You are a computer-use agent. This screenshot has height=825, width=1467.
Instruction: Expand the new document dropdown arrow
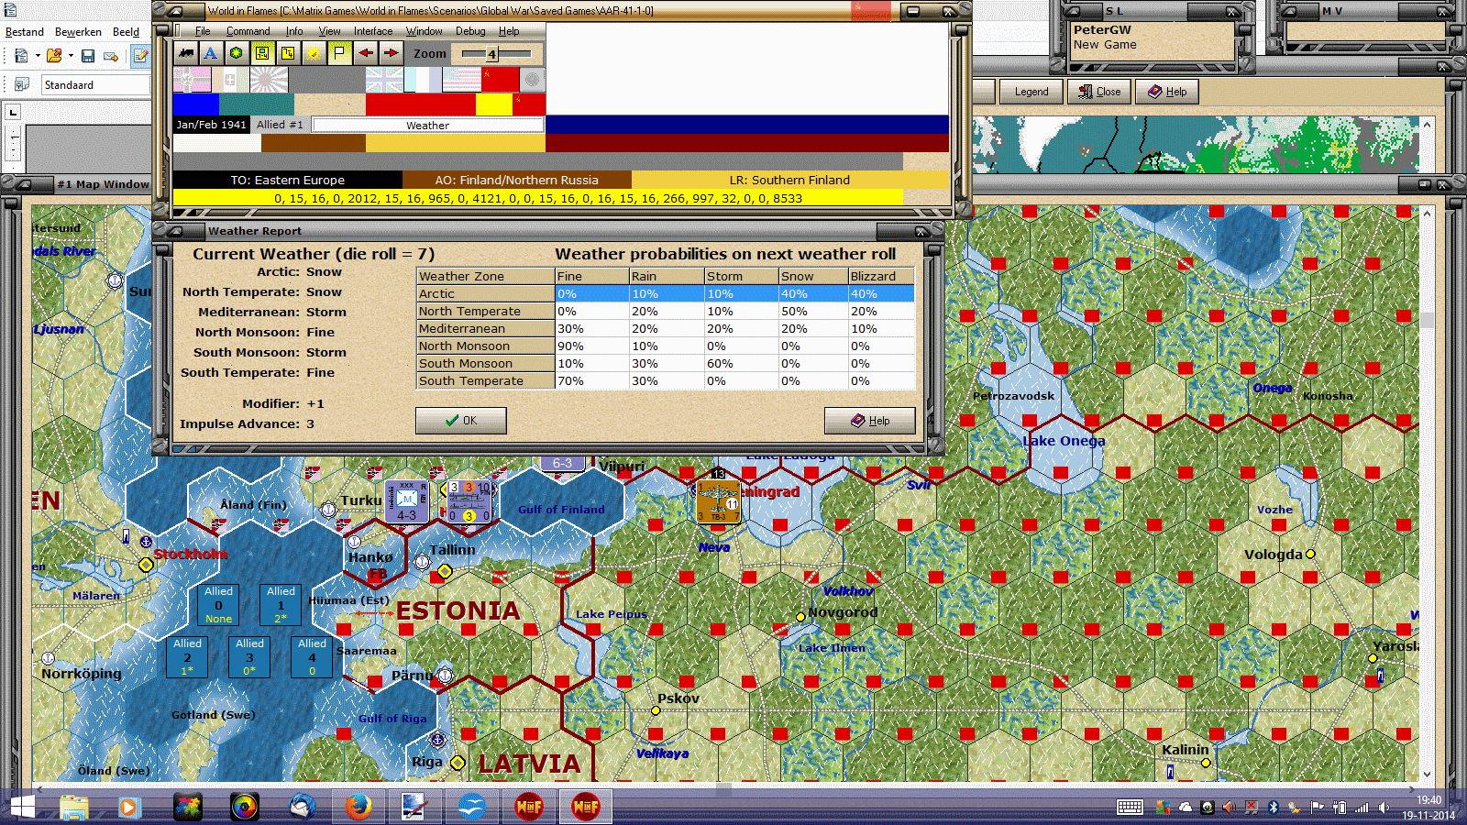(38, 56)
